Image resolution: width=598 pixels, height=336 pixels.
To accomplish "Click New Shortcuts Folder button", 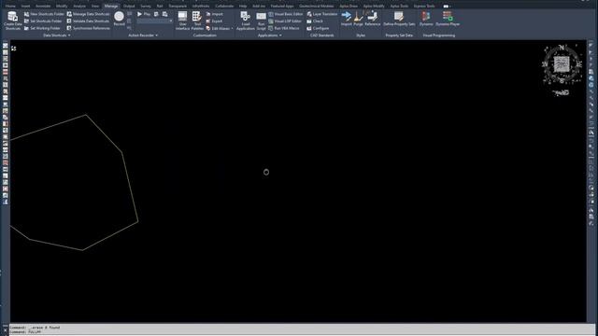I will pos(44,14).
